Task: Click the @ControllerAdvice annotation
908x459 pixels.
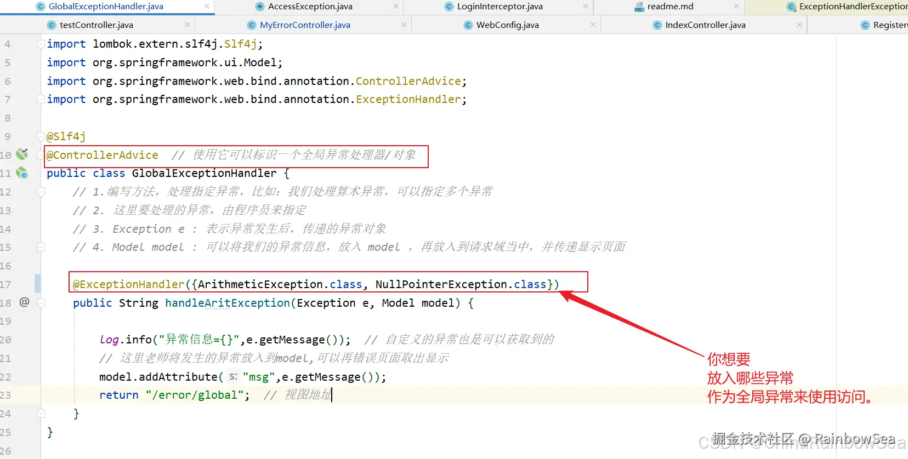Action: point(103,155)
